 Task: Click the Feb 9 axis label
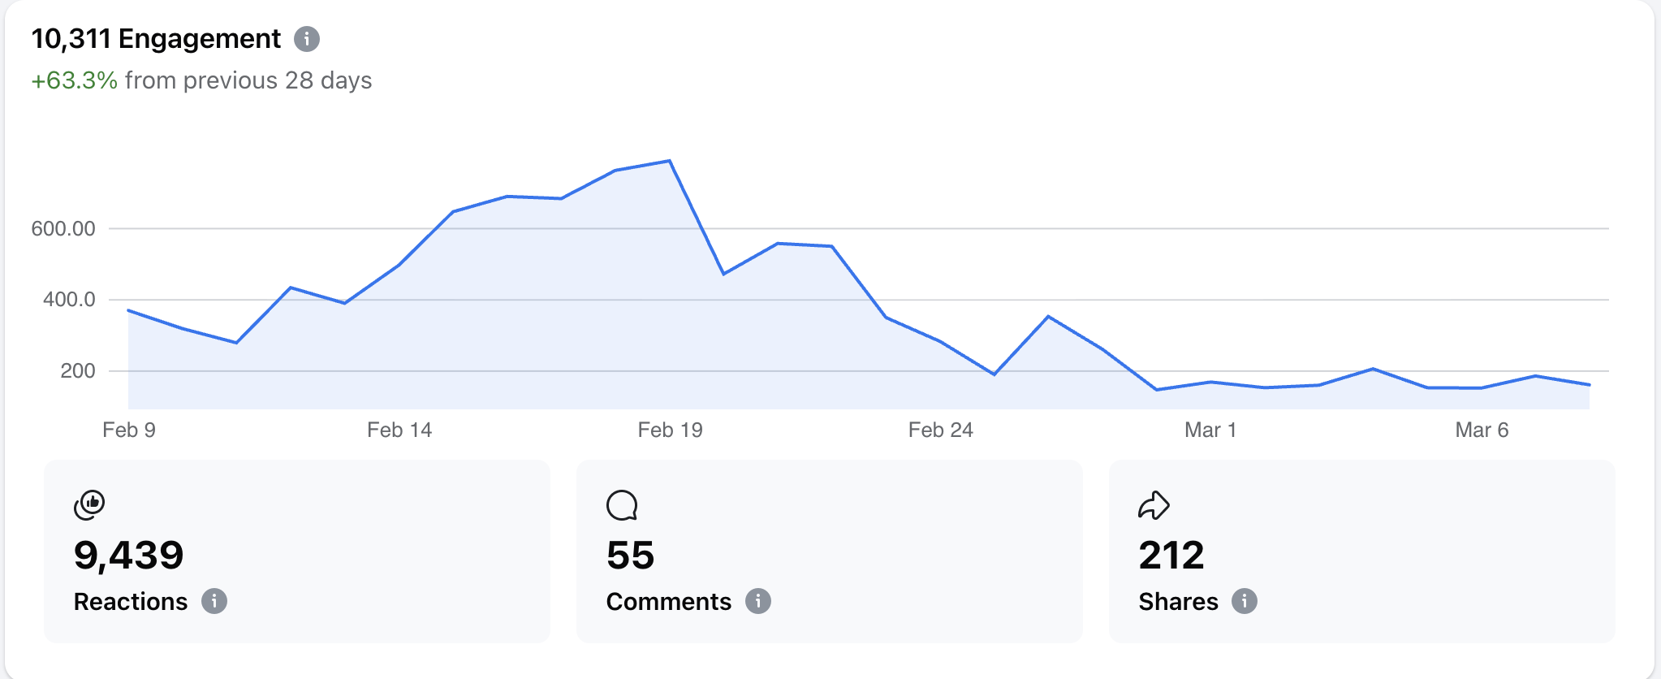pyautogui.click(x=129, y=430)
